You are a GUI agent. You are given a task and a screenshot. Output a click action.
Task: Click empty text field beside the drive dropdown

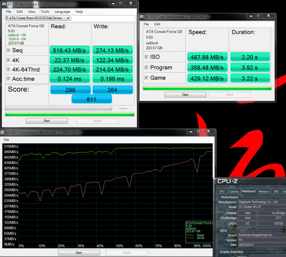coord(103,18)
